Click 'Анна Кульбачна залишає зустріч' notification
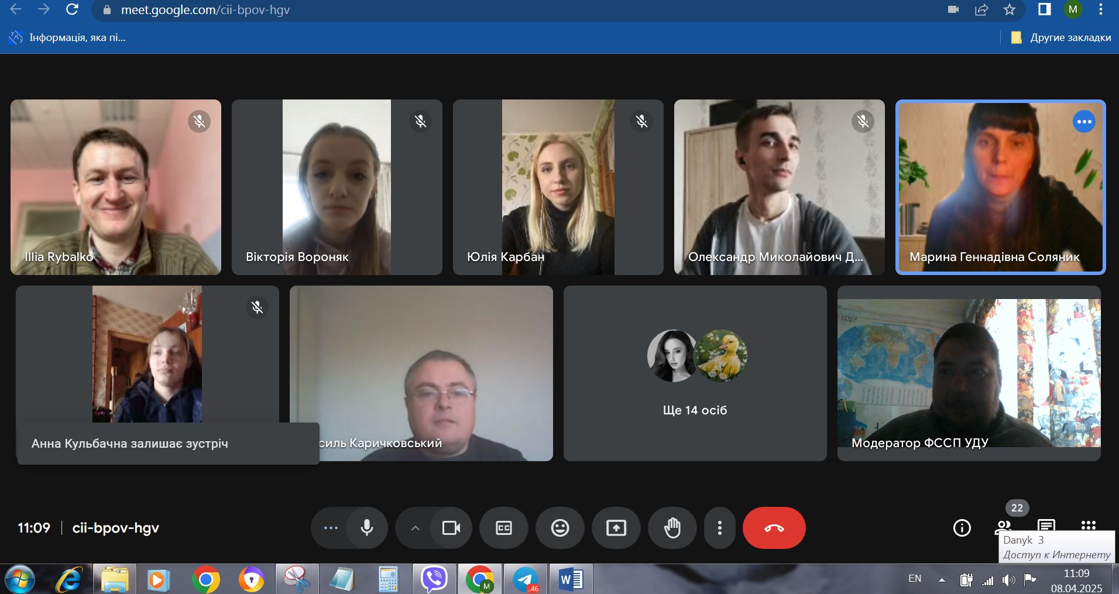1119x594 pixels. 169,444
